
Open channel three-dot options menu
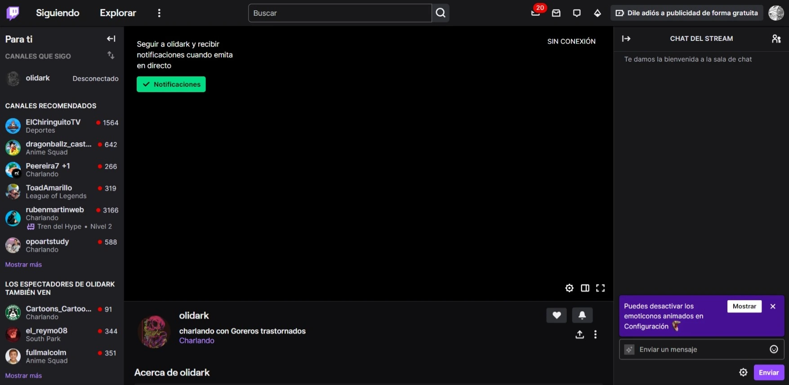pos(595,334)
